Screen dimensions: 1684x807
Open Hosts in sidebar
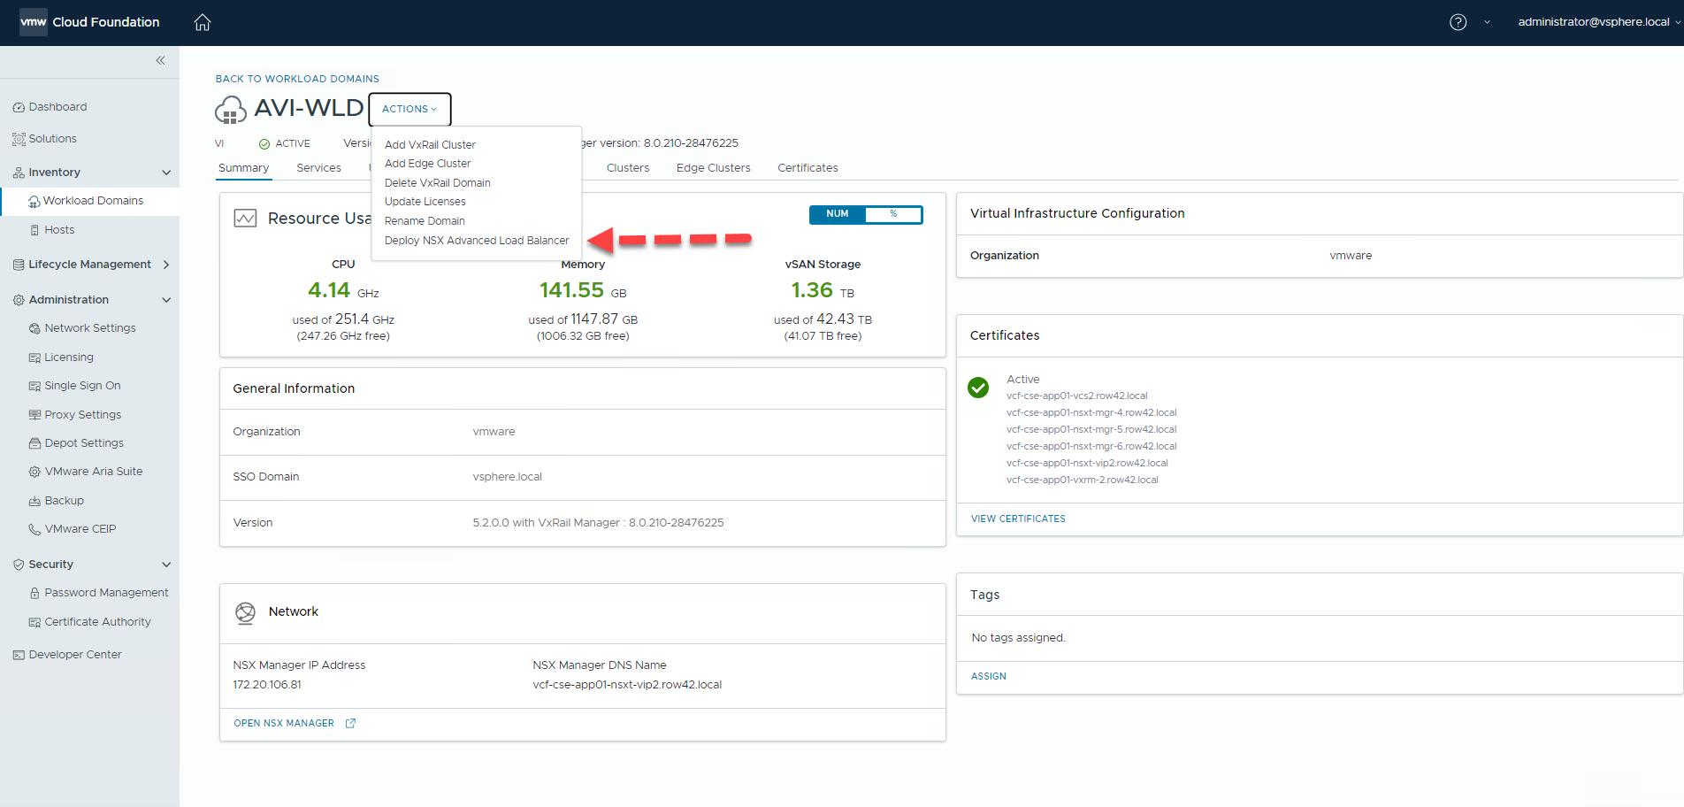coord(59,230)
